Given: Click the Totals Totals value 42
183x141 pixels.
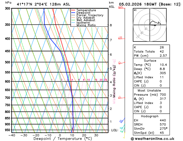Looking at the screenshot, I should [x=162, y=51].
